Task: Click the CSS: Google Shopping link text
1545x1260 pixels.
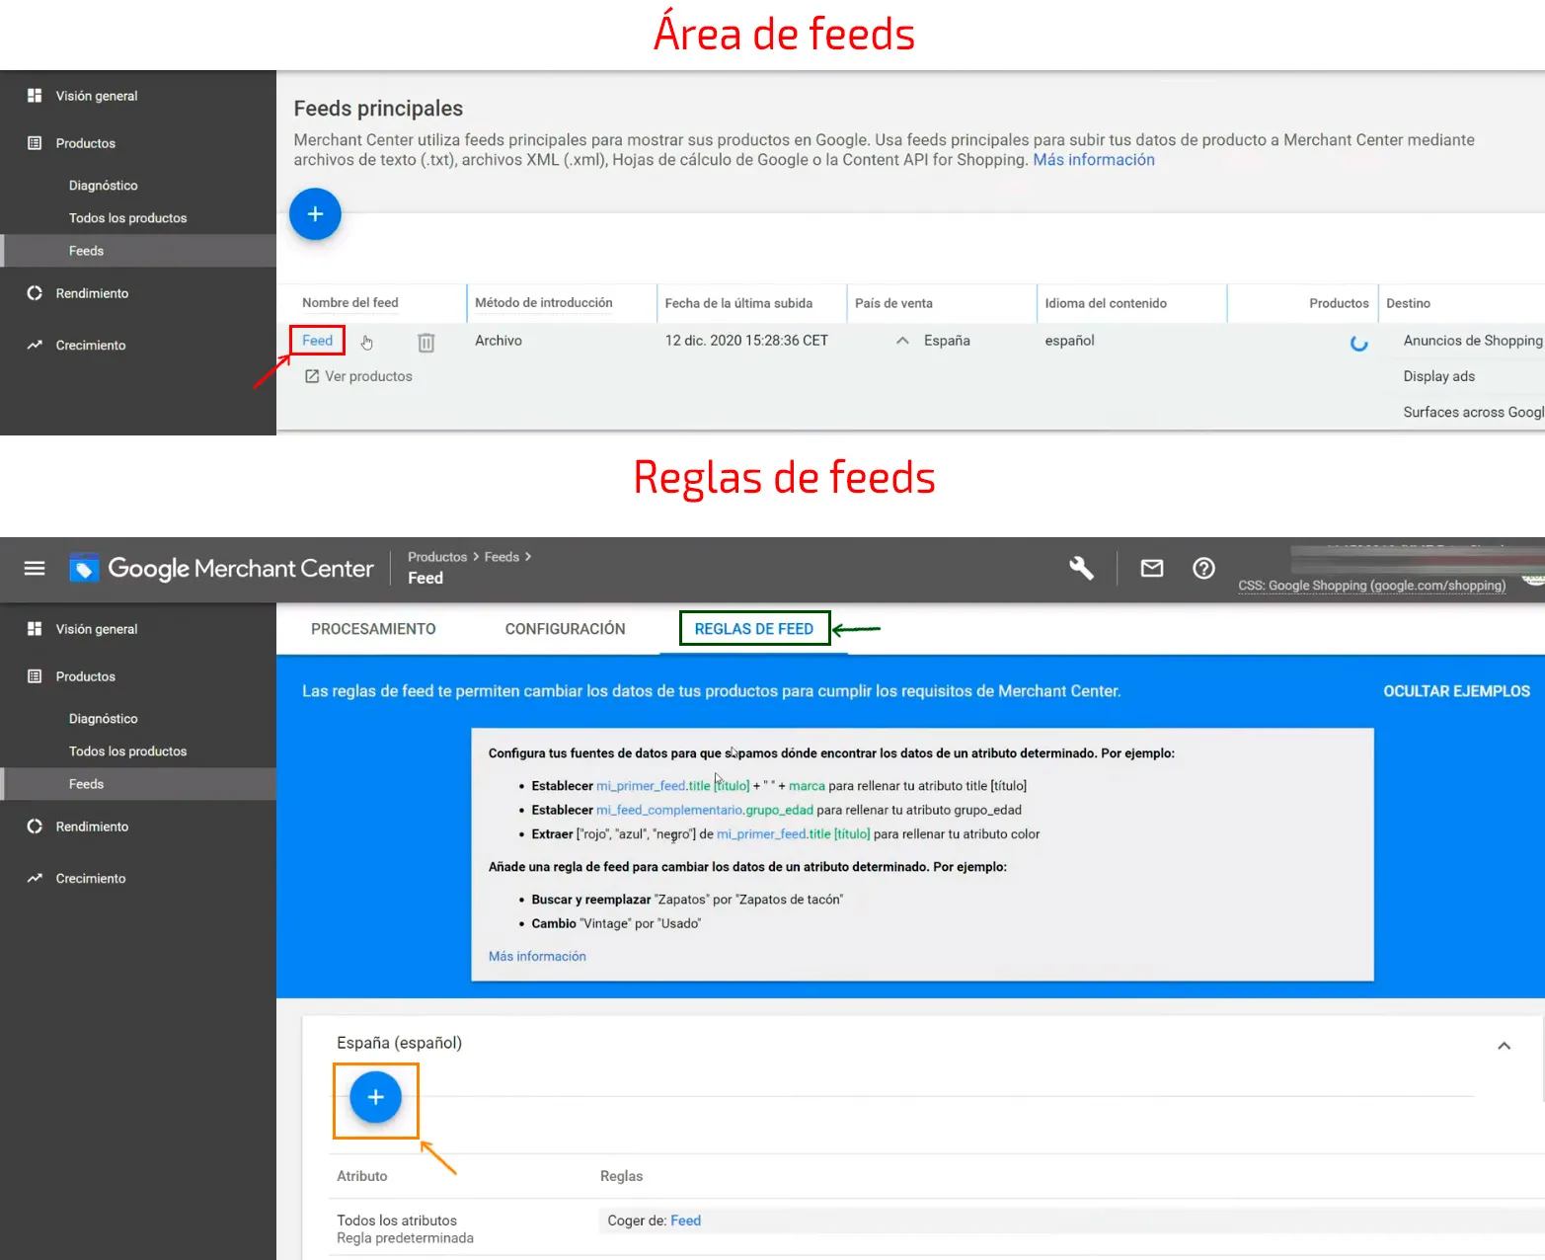Action: (x=1372, y=586)
